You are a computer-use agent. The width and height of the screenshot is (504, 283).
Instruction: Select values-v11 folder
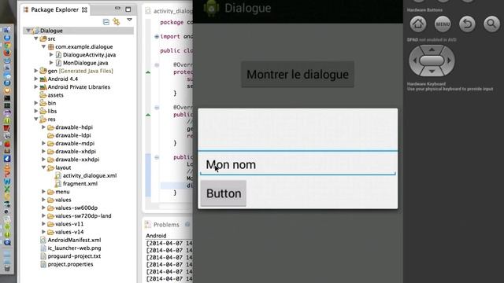click(65, 223)
